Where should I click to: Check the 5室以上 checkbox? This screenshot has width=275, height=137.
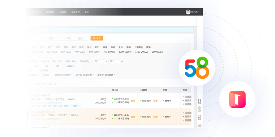tap(64, 66)
